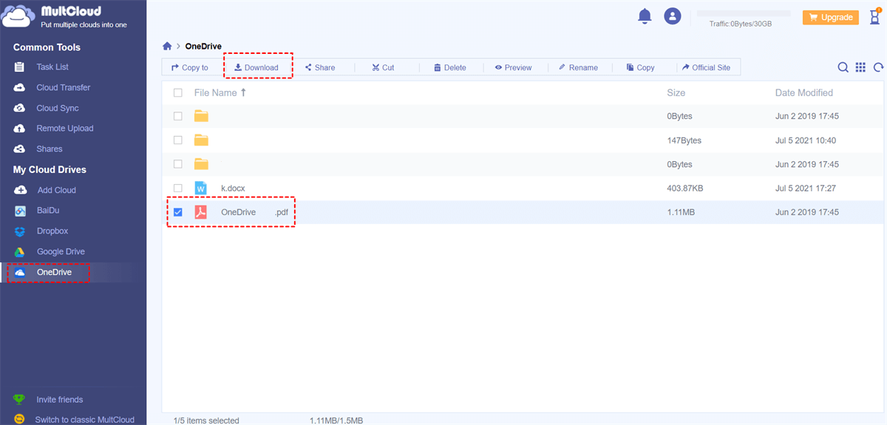Click the k.docx file name
Viewport: 887px width, 425px height.
tap(233, 188)
